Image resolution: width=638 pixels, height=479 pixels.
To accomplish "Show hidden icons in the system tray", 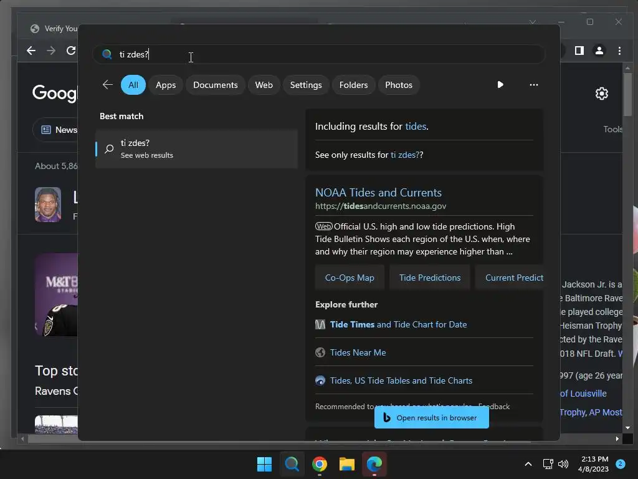I will tap(528, 464).
